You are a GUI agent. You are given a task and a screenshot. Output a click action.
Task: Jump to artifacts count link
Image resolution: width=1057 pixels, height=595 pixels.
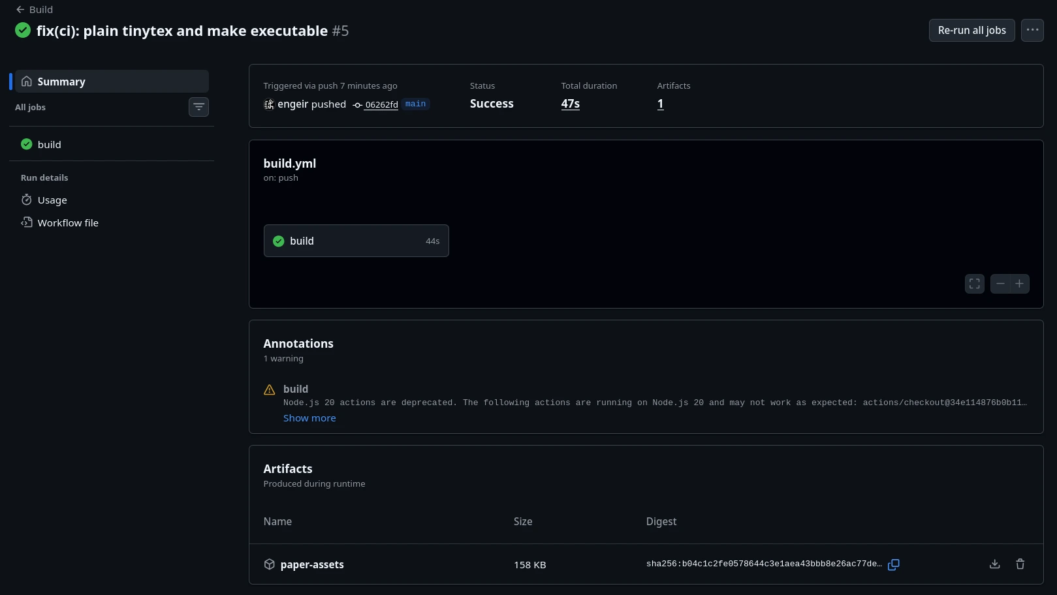[660, 104]
